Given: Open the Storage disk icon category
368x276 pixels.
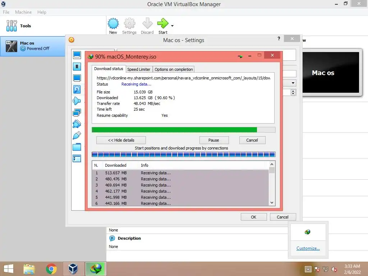Looking at the screenshot, I should 77,89.
